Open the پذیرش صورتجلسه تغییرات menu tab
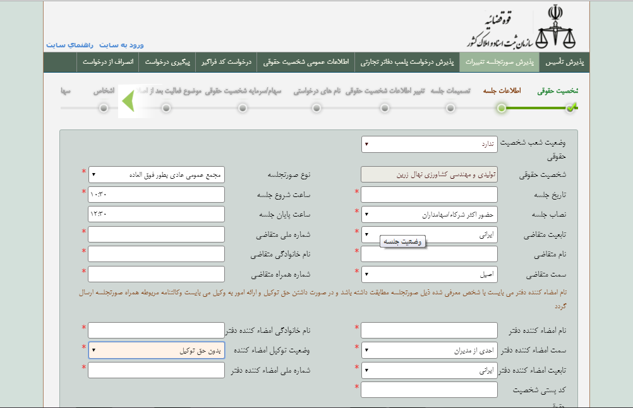This screenshot has width=633, height=408. [499, 62]
